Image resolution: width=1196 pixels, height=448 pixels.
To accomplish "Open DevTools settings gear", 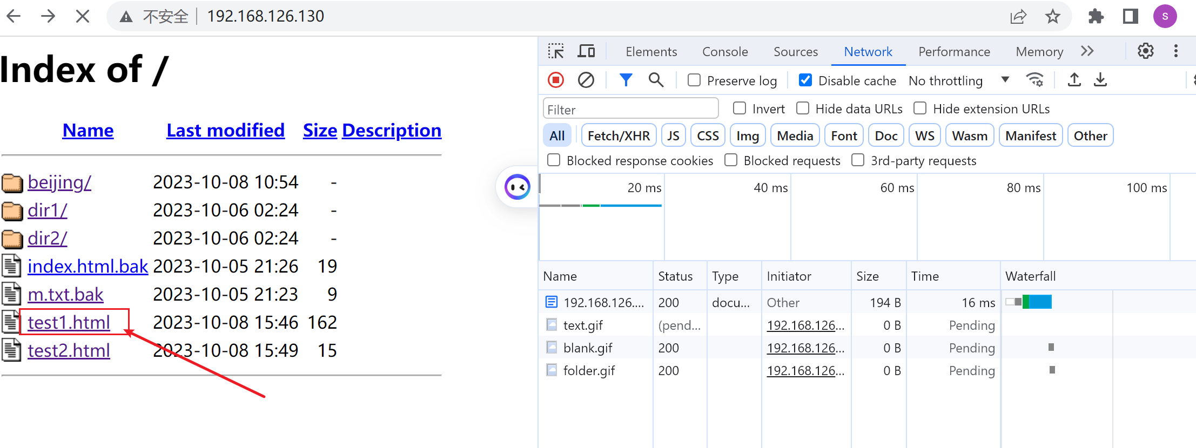I will tap(1145, 51).
